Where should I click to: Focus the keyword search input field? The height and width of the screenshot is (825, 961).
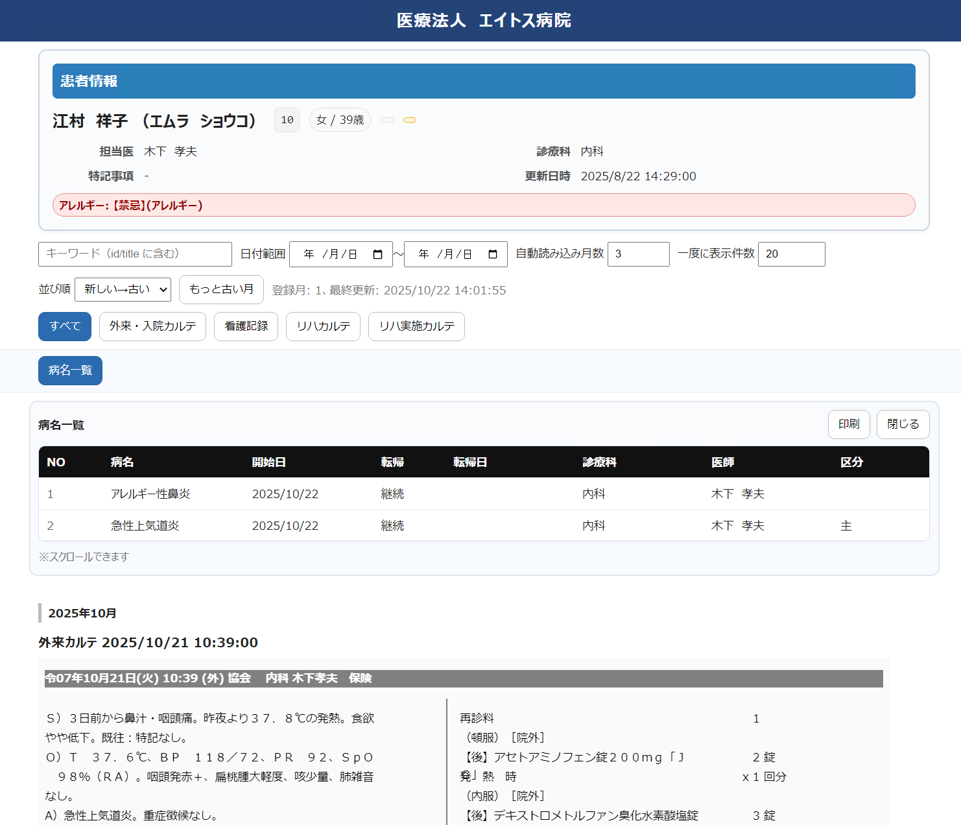(135, 254)
